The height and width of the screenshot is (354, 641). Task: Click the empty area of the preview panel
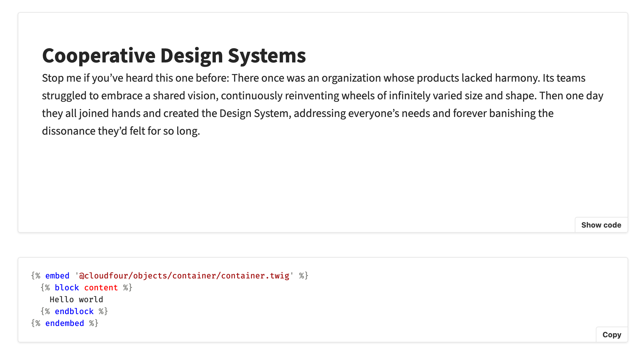[305, 183]
